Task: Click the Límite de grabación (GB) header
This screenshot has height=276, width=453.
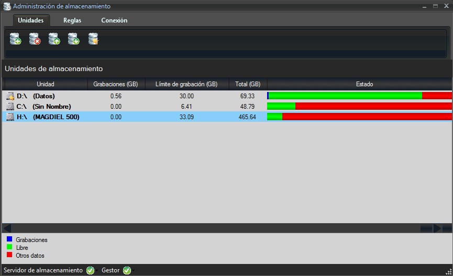Action: [186, 84]
